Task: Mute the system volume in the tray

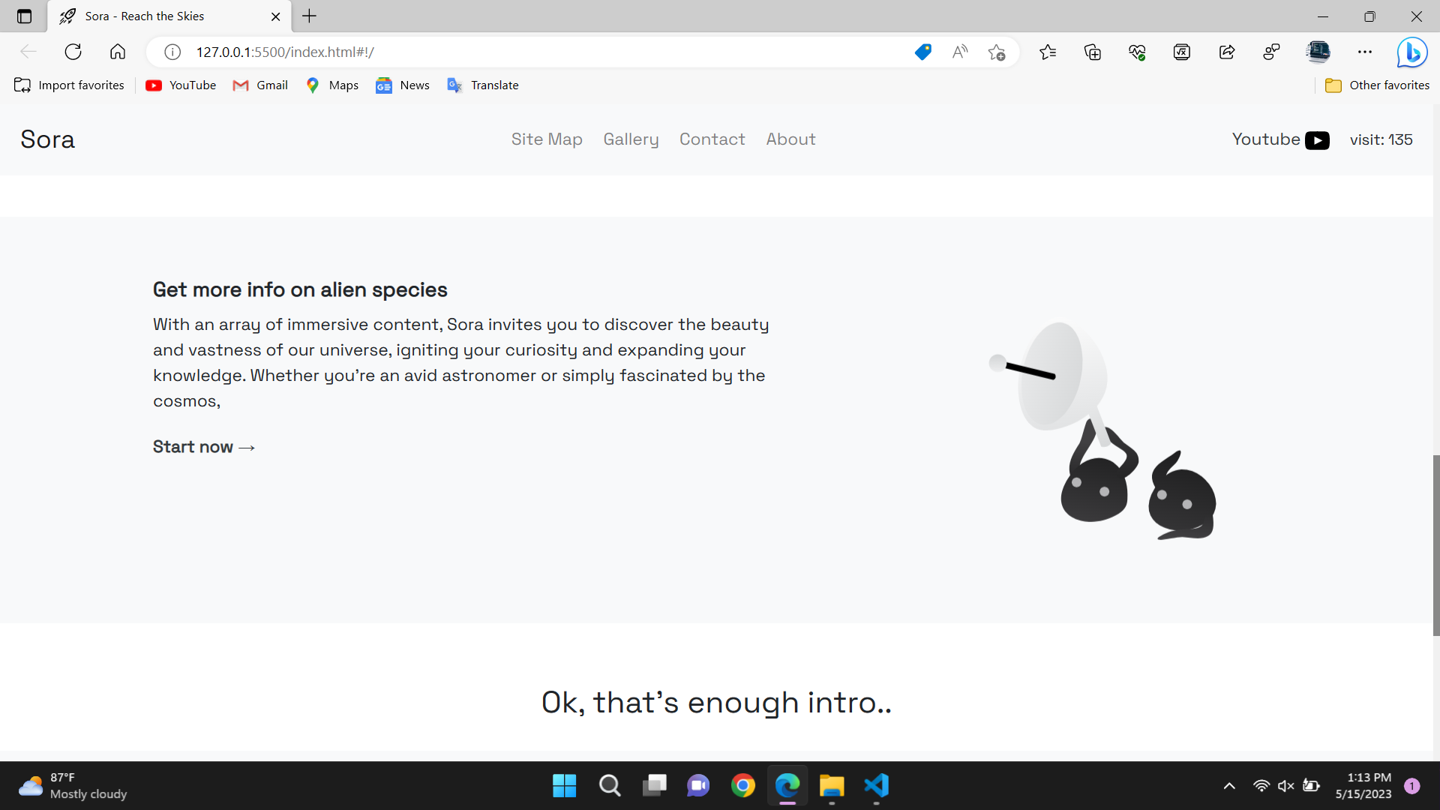Action: pyautogui.click(x=1286, y=786)
